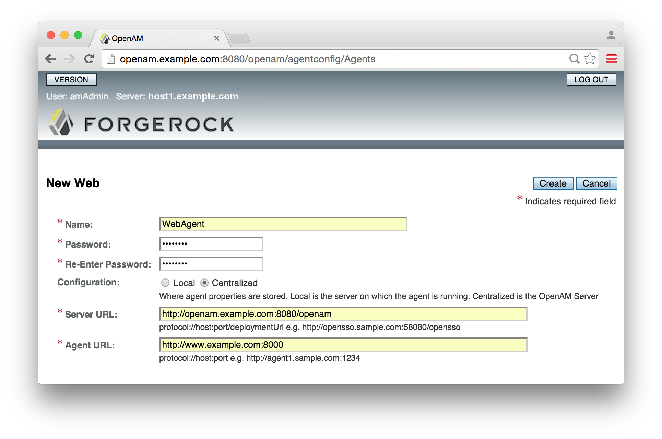
Task: Click 'Indicates required field' text
Action: click(x=570, y=201)
